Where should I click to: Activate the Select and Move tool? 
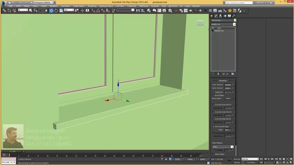pyautogui.click(x=51, y=11)
